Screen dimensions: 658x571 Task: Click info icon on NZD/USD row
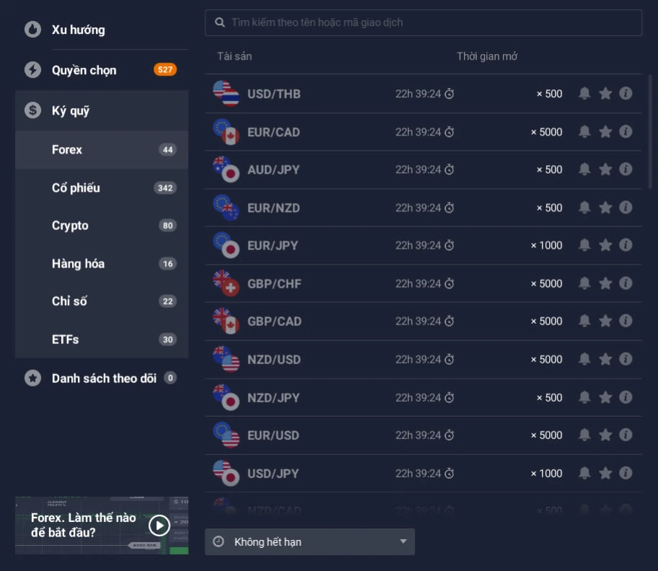coord(626,359)
